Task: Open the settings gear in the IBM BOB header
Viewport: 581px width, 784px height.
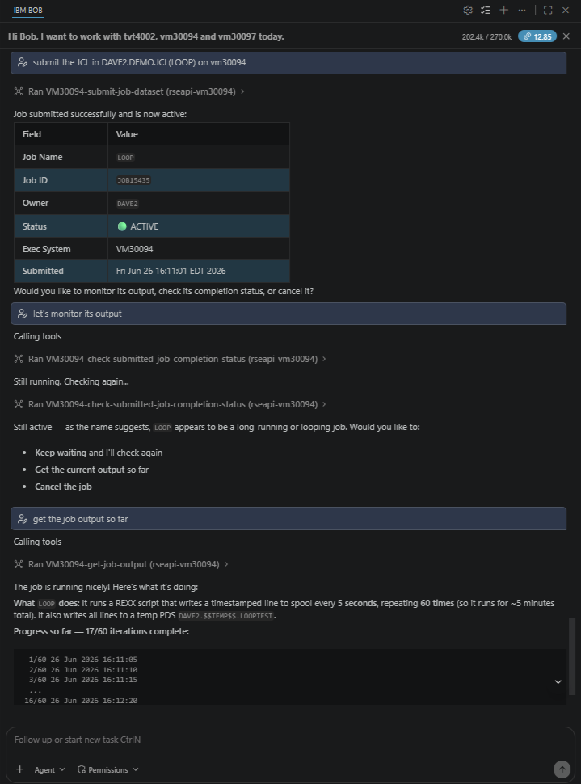Action: pyautogui.click(x=468, y=10)
